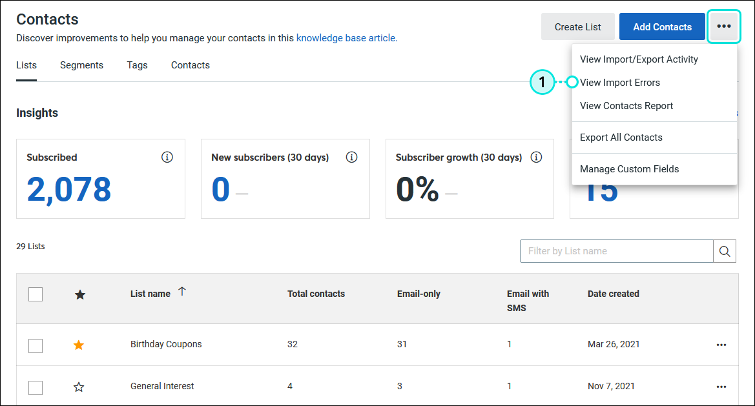This screenshot has width=755, height=406.
Task: Choose View Contacts Report
Action: click(x=626, y=105)
